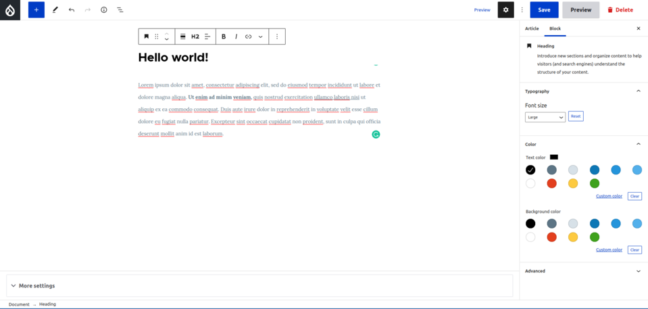
Task: Toggle the settings gear sidebar button
Action: [505, 10]
